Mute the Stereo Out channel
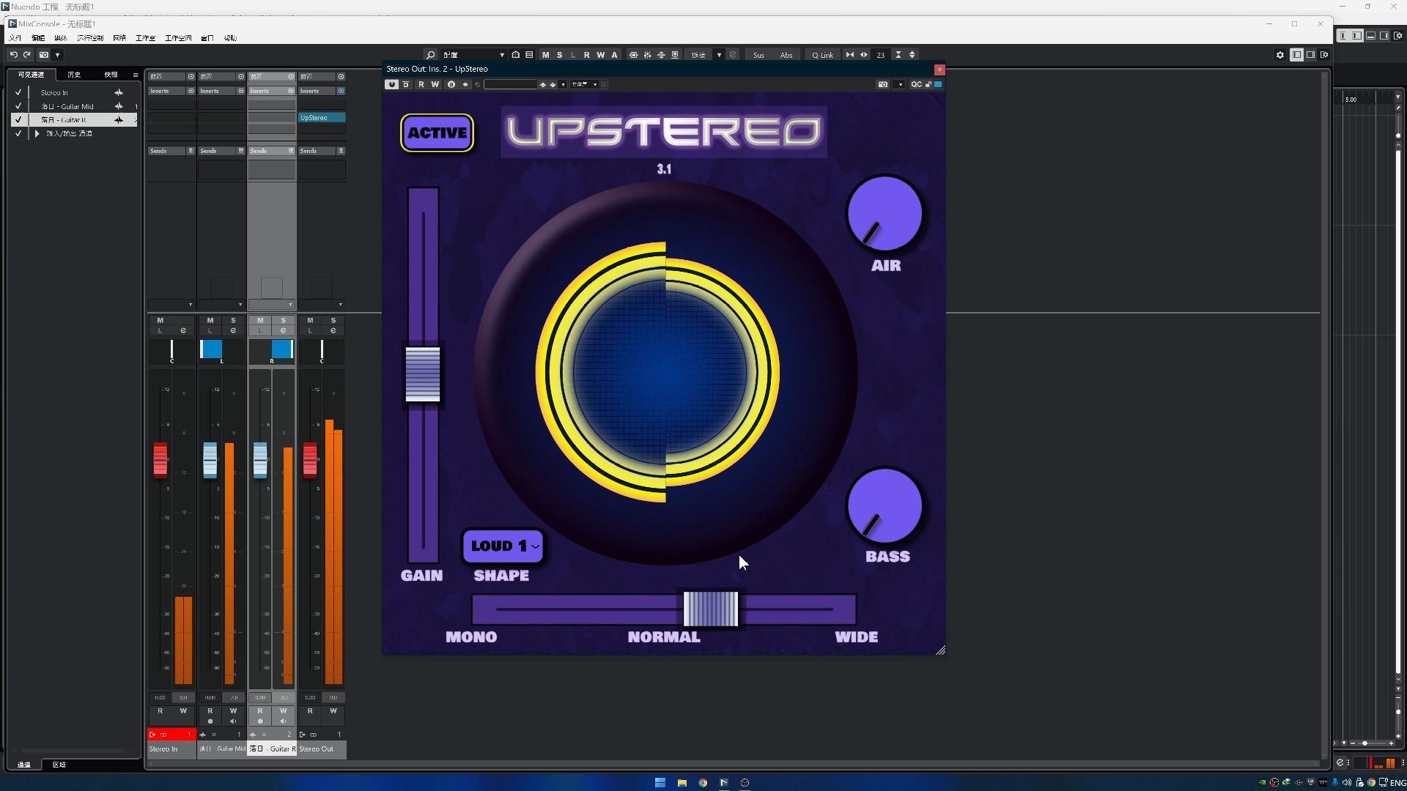Viewport: 1407px width, 791px height. point(310,321)
